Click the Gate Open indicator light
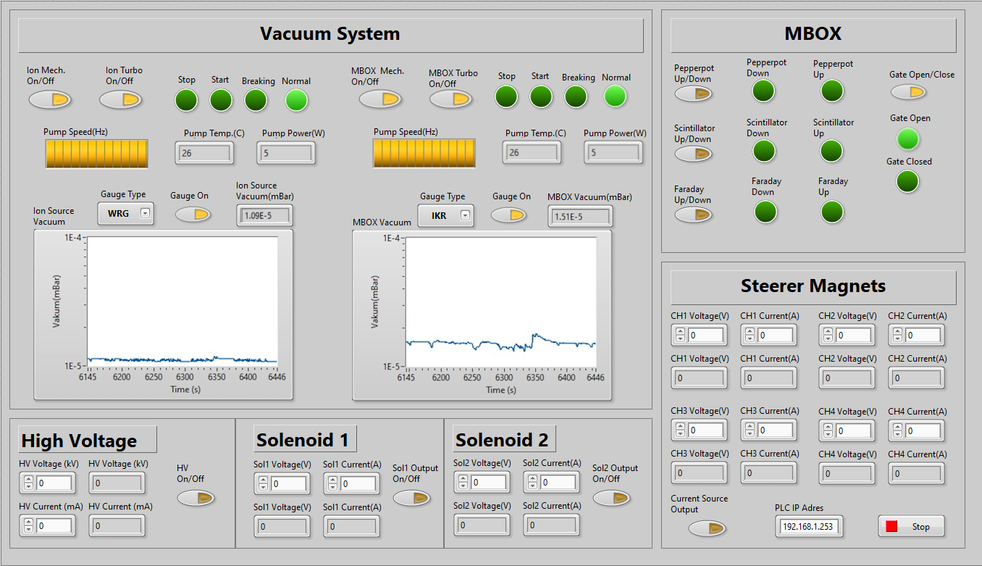The height and width of the screenshot is (566, 982). [x=908, y=138]
